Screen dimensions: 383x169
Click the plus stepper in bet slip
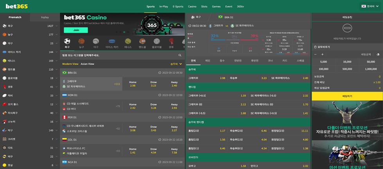click(322, 55)
